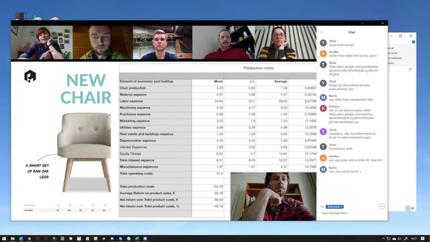Click Tanel's purple T avatar in chat

pos(323,132)
